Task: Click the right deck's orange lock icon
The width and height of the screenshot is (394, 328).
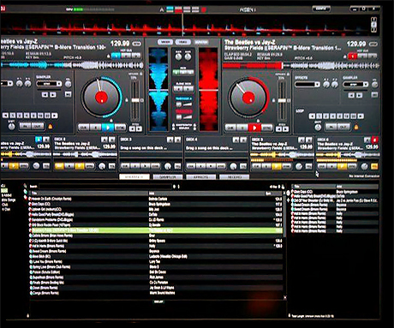Action: click(x=356, y=127)
